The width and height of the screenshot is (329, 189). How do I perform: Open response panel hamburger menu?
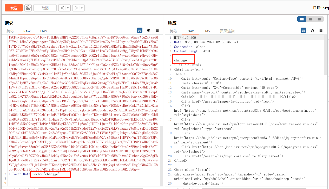[321, 30]
